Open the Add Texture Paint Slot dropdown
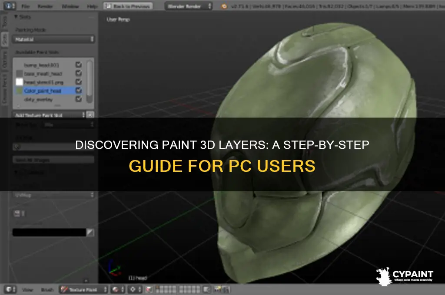Viewport: 445px width, 295px height. tap(49, 115)
